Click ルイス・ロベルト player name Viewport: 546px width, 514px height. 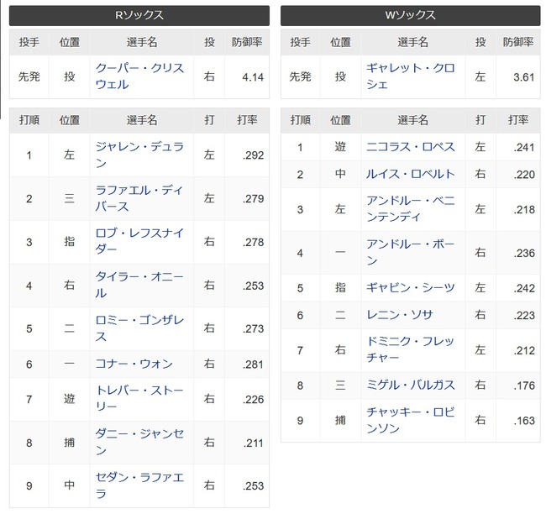pos(410,174)
